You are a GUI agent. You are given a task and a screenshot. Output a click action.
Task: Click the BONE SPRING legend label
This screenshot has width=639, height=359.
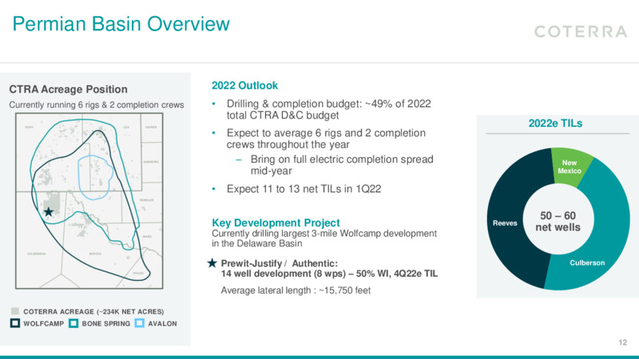point(106,324)
